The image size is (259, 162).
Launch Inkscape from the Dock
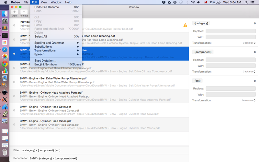coord(5,92)
